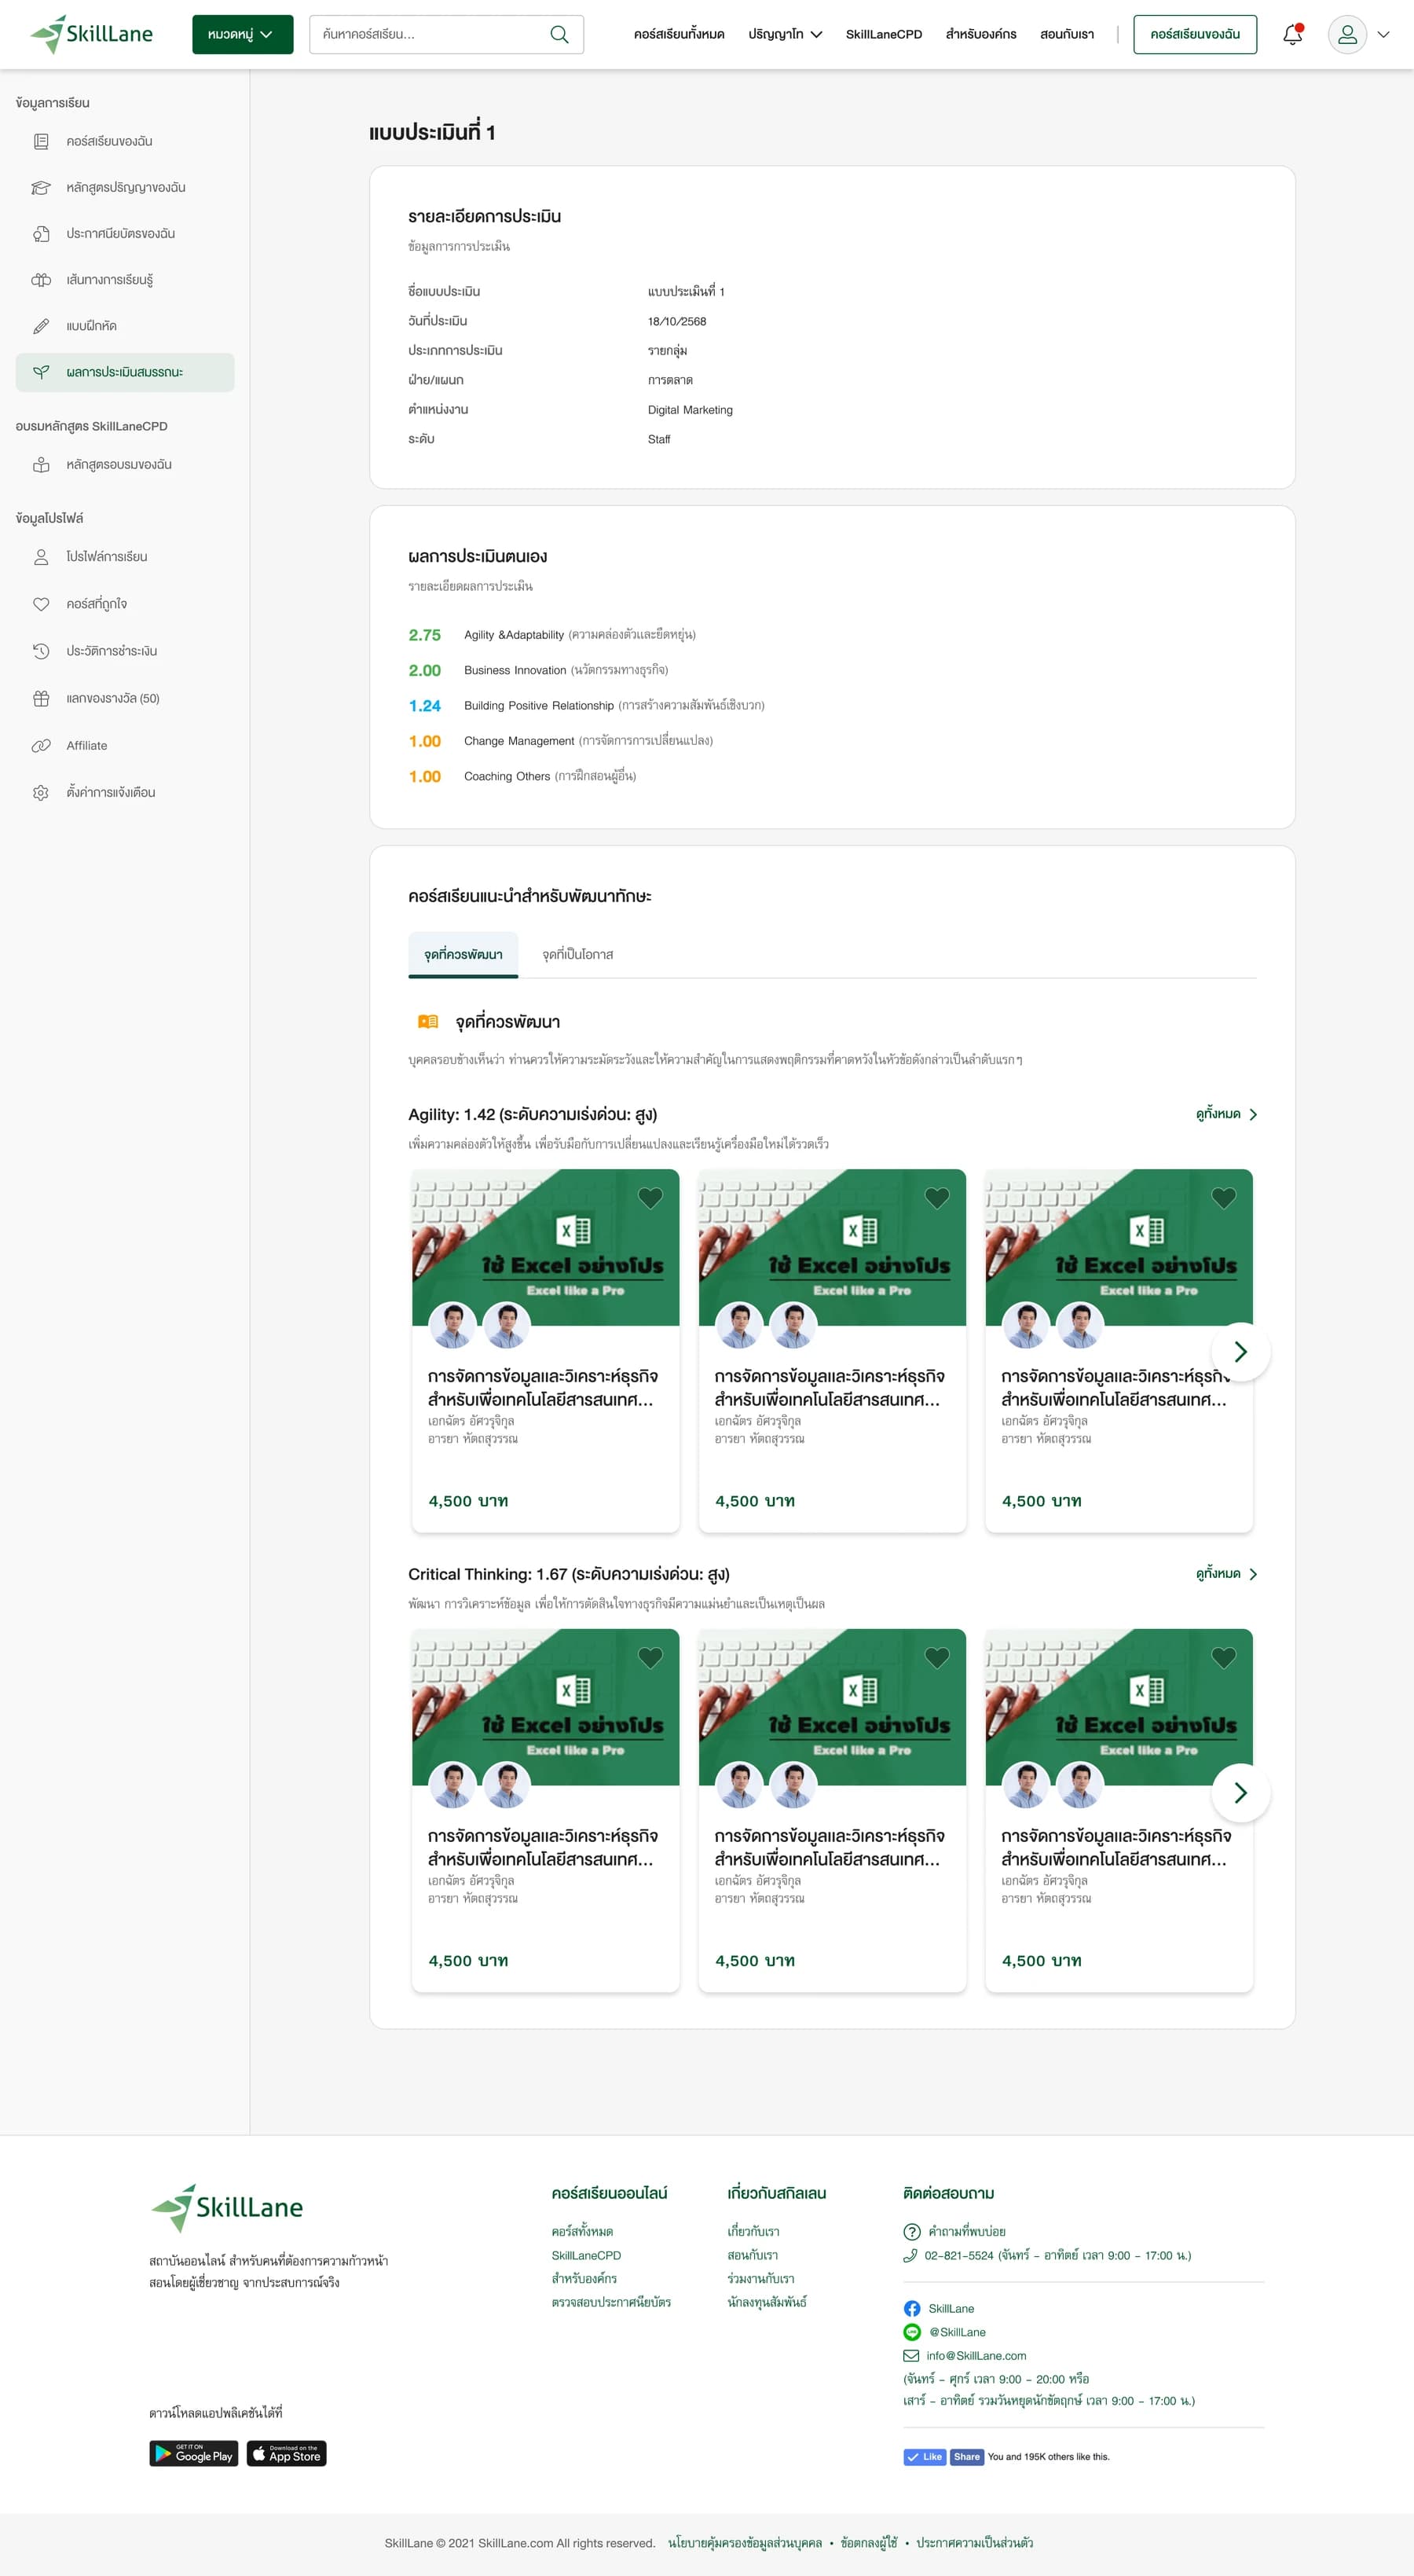Click the App Store download badge

[x=287, y=2453]
